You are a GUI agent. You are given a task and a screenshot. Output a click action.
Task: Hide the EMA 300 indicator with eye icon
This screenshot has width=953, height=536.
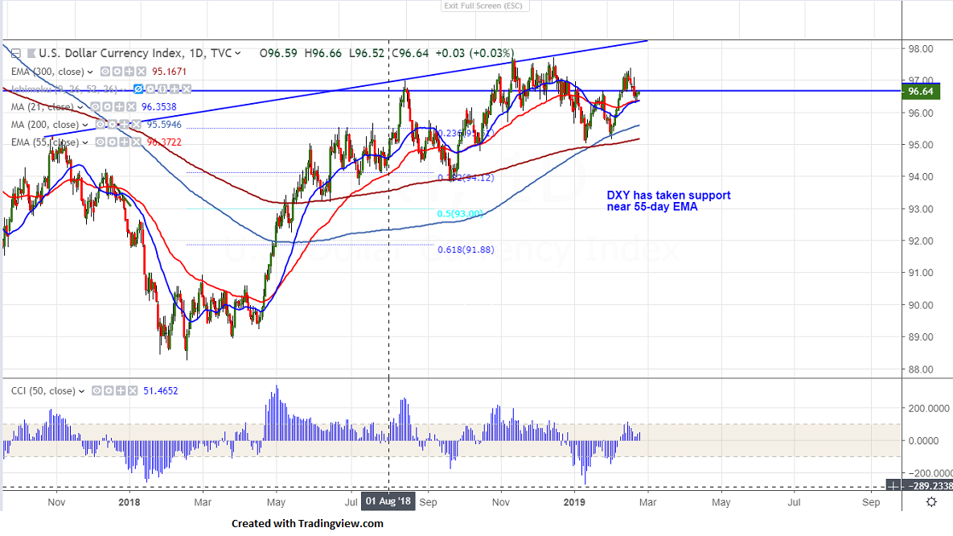pyautogui.click(x=105, y=72)
